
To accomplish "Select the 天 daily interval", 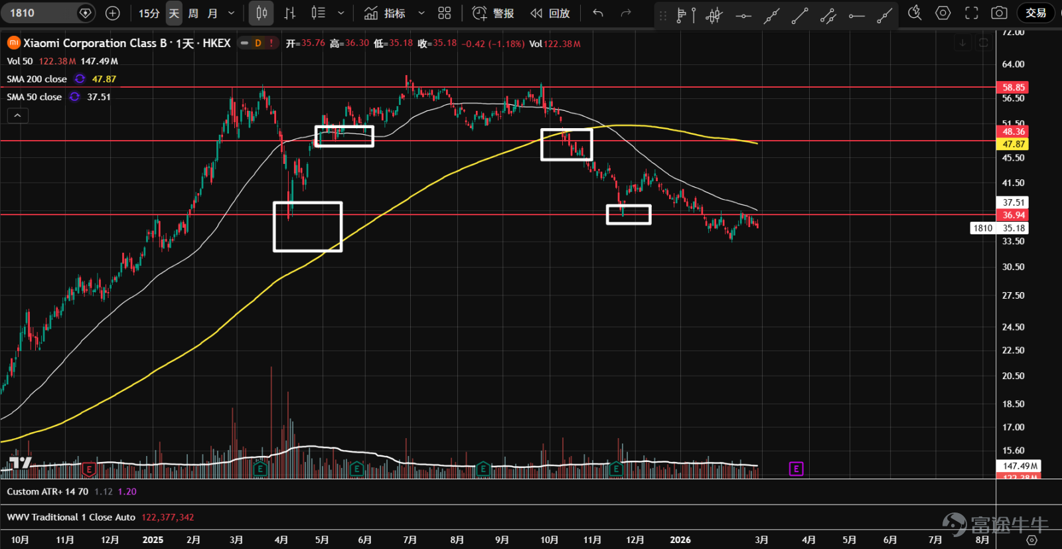I will click(x=174, y=13).
